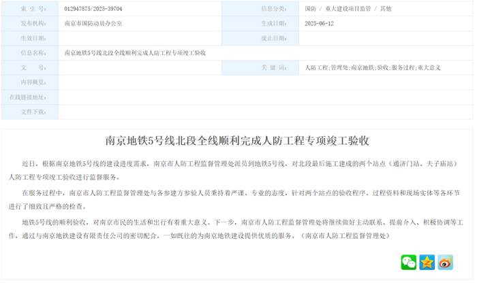
Task: Click the 关键词 label cell
Action: [260, 67]
